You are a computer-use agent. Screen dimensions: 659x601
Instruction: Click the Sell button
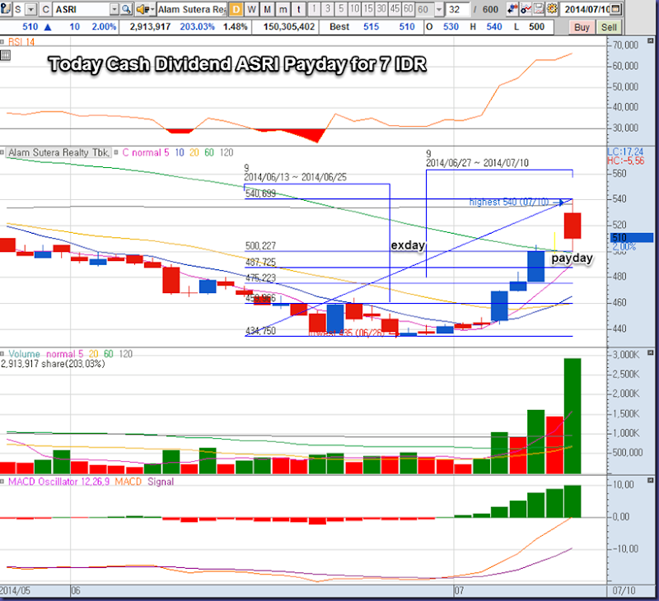click(x=609, y=27)
